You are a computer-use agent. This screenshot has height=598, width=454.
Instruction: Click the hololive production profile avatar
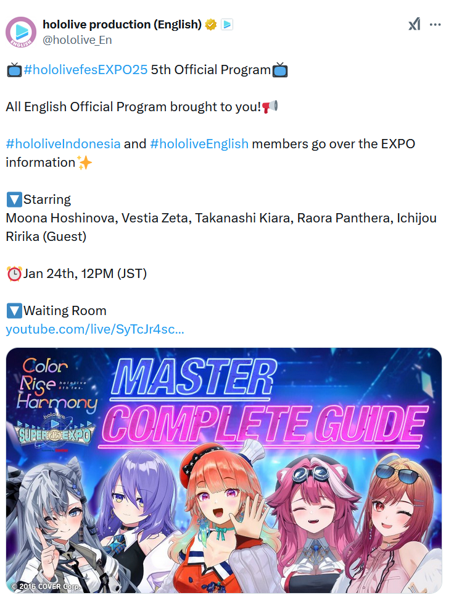click(21, 32)
